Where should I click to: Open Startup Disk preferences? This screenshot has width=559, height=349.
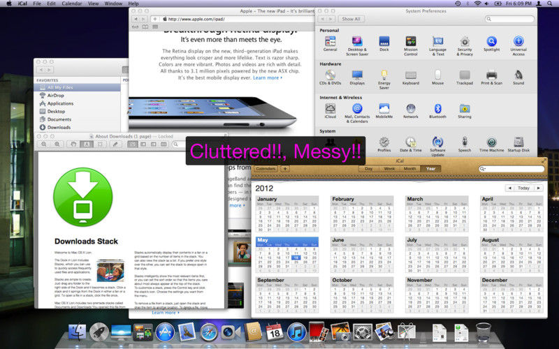pyautogui.click(x=518, y=144)
